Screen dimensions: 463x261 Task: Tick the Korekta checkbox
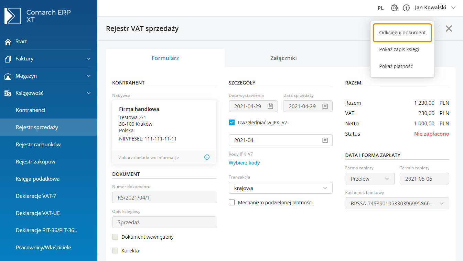point(115,251)
